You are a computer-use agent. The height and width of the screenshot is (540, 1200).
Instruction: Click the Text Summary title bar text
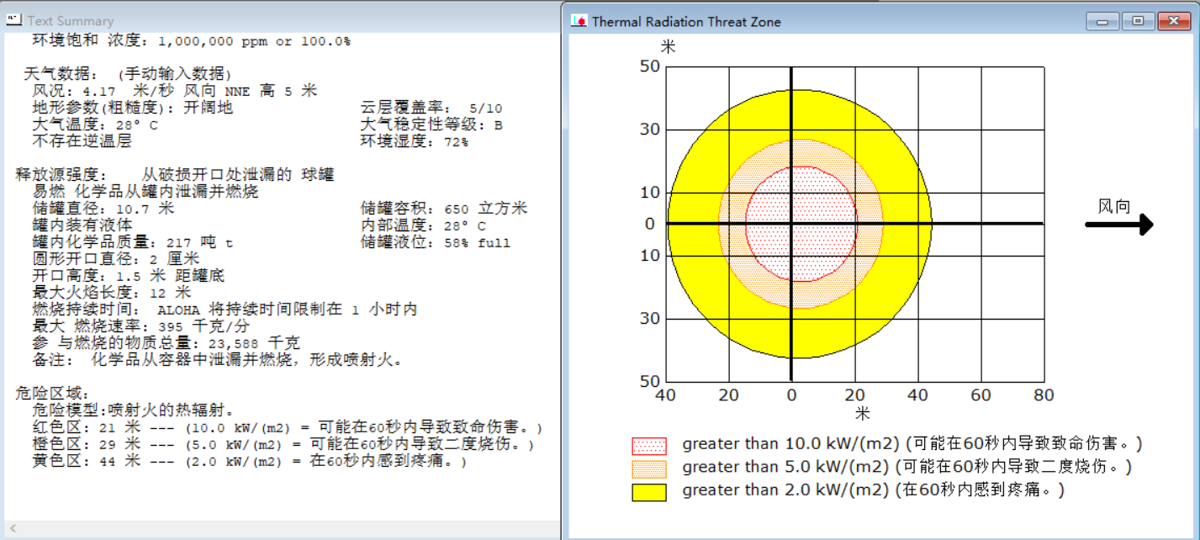click(71, 20)
